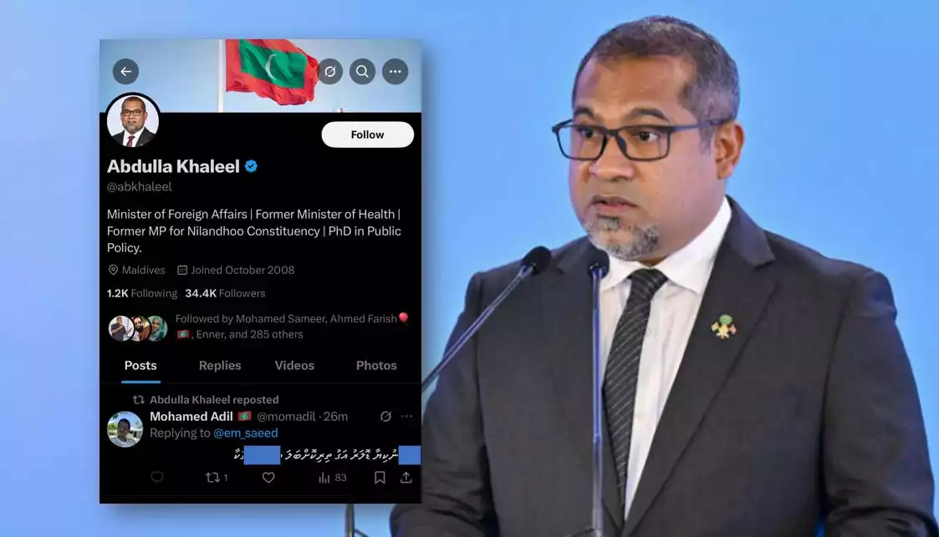
Task: Switch to the Replies tab
Action: tap(220, 365)
